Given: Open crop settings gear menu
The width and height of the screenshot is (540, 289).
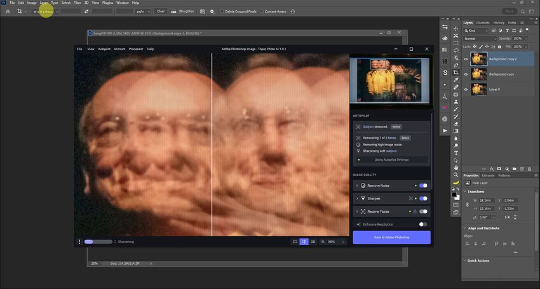Looking at the screenshot, I should point(212,11).
